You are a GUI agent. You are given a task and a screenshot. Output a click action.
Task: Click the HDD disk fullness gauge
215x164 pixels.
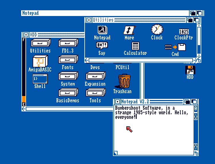pyautogui.click(x=24, y=72)
